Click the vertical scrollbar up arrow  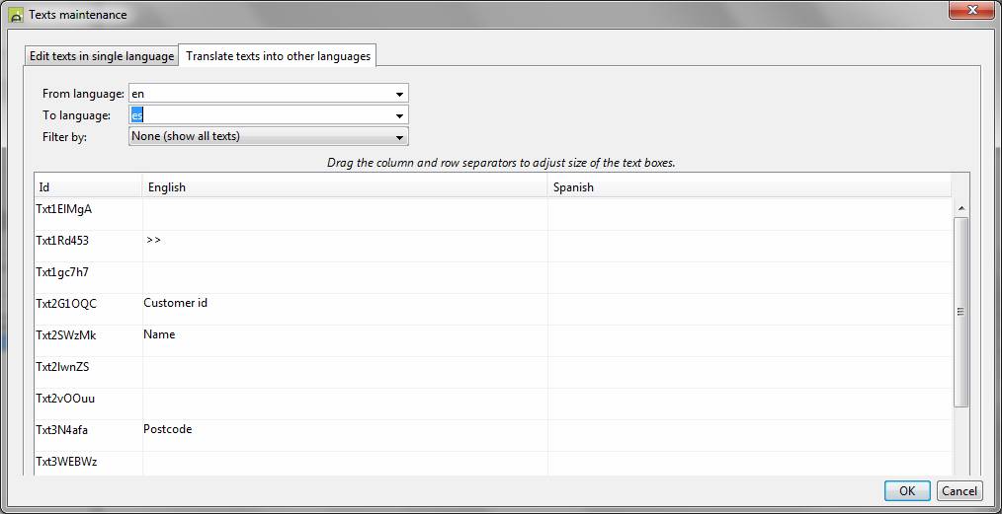pos(960,208)
